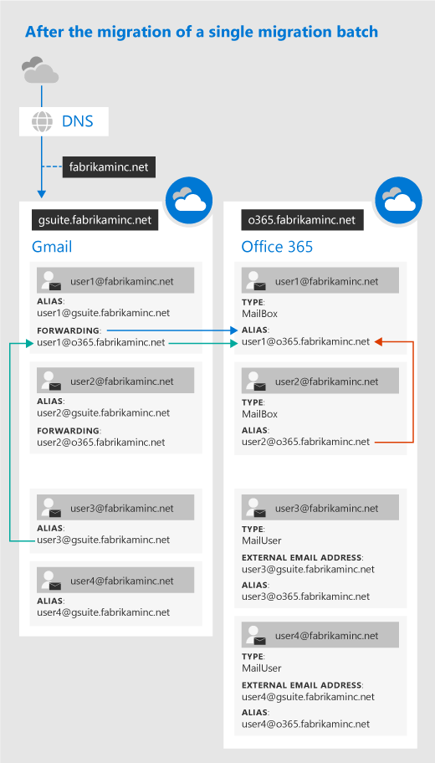The image size is (435, 763).
Task: Click user1@o365.fabrikaminc.net alias in Office 365
Action: [306, 341]
